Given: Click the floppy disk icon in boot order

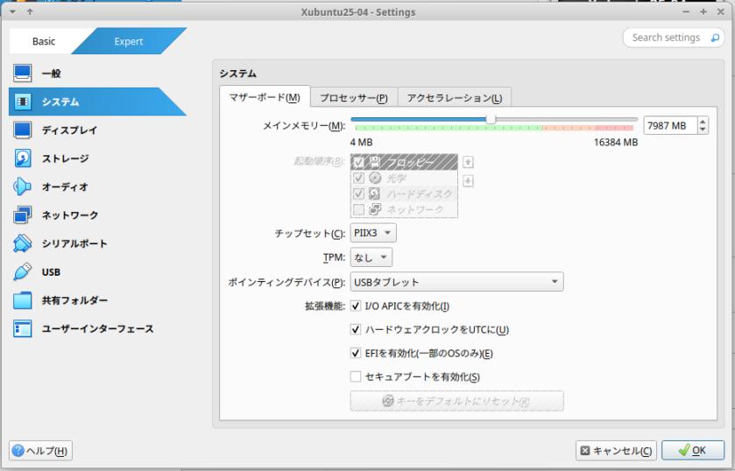Looking at the screenshot, I should tap(375, 162).
